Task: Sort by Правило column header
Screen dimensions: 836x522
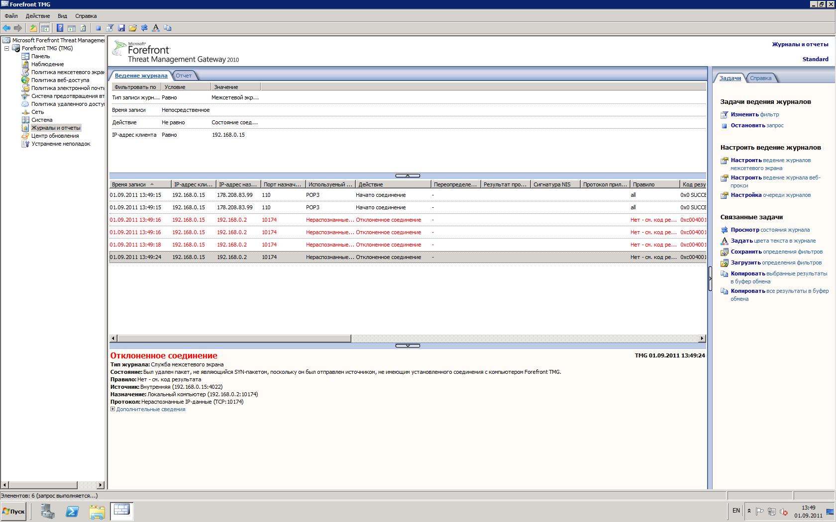Action: 655,184
